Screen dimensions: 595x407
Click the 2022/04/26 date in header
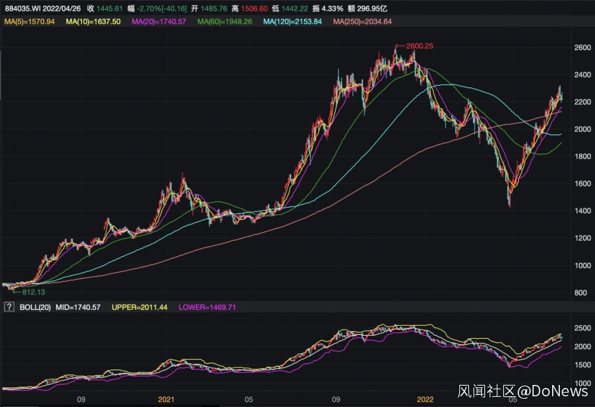coord(61,8)
